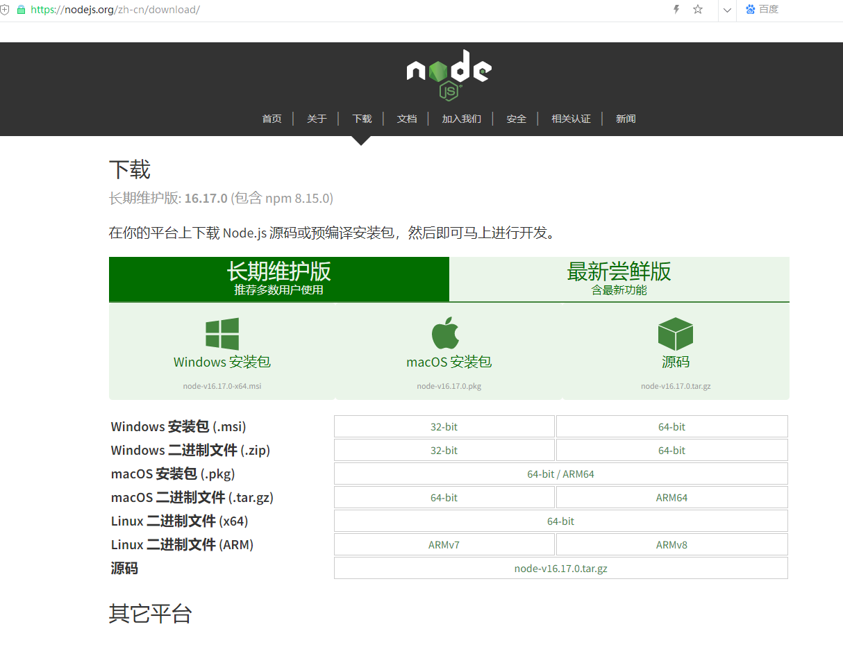The image size is (843, 645).
Task: Download 64-bit Windows 二进制文件 (.zip)
Action: [x=672, y=450]
